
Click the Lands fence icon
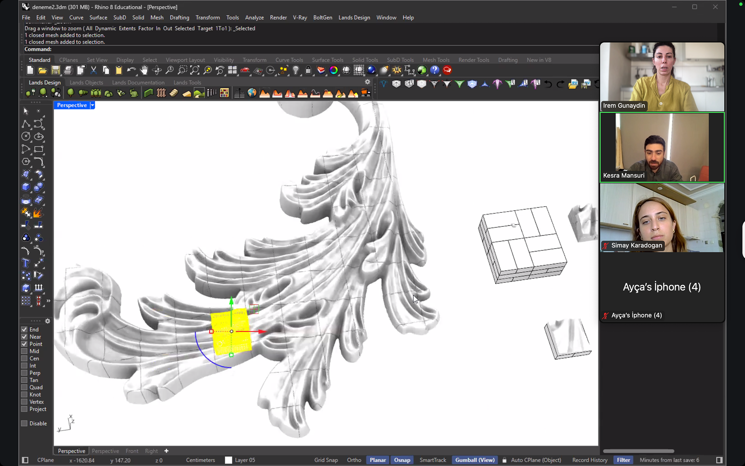161,93
